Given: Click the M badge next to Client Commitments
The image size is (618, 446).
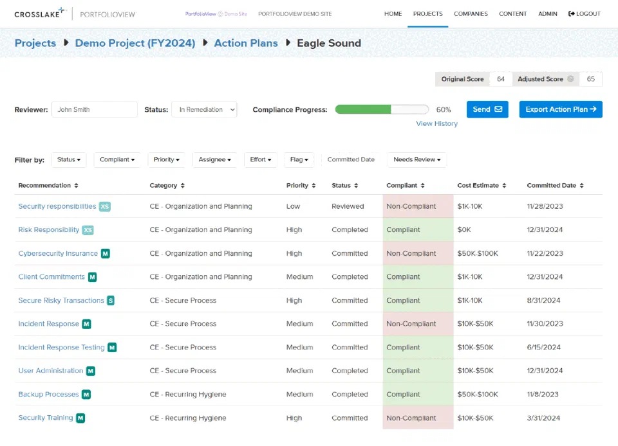Looking at the screenshot, I should coord(92,277).
